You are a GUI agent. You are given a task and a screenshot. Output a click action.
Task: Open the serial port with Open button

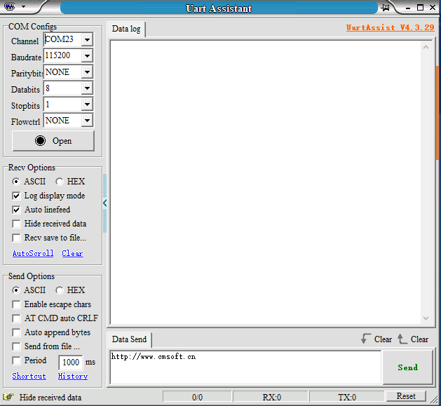(x=53, y=141)
